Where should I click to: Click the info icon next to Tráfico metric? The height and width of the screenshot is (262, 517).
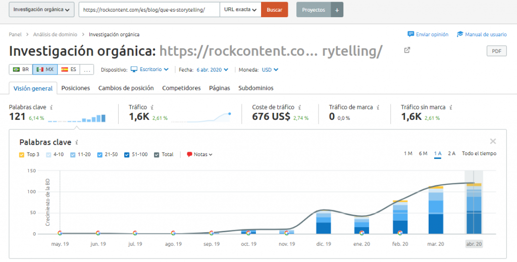[152, 107]
